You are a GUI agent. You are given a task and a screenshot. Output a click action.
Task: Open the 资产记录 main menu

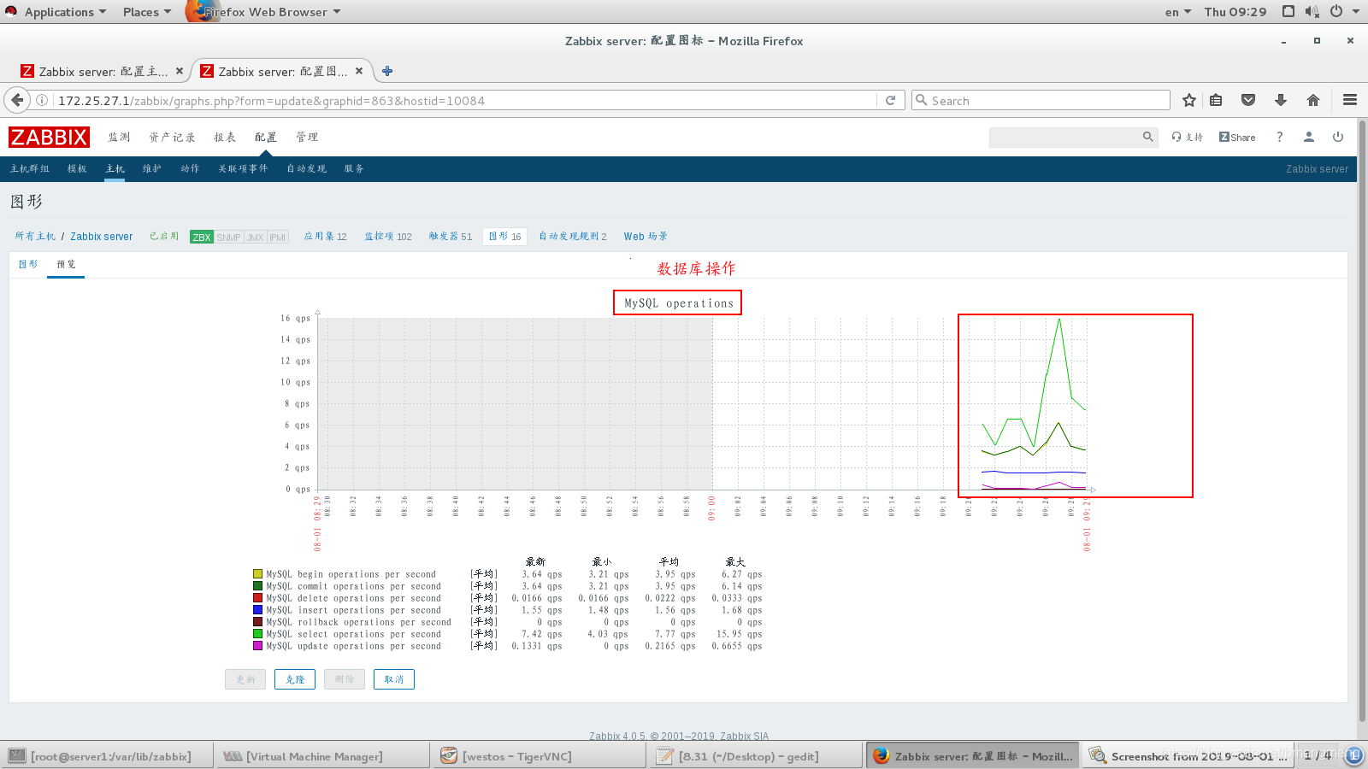coord(172,137)
